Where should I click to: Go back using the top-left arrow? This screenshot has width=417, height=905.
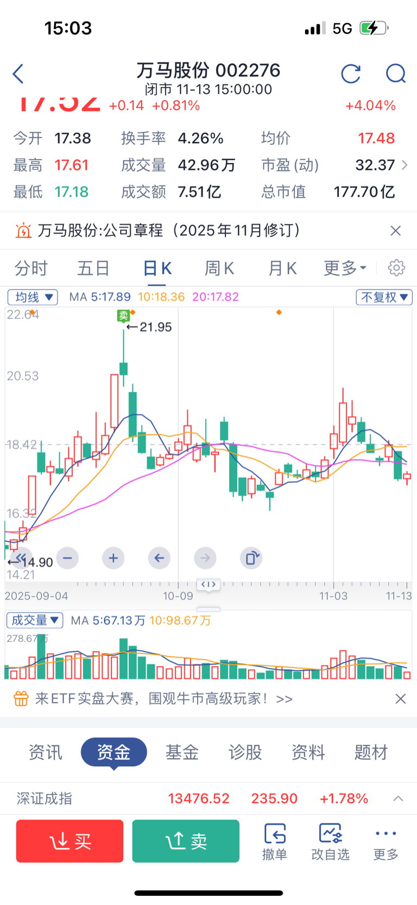click(18, 73)
